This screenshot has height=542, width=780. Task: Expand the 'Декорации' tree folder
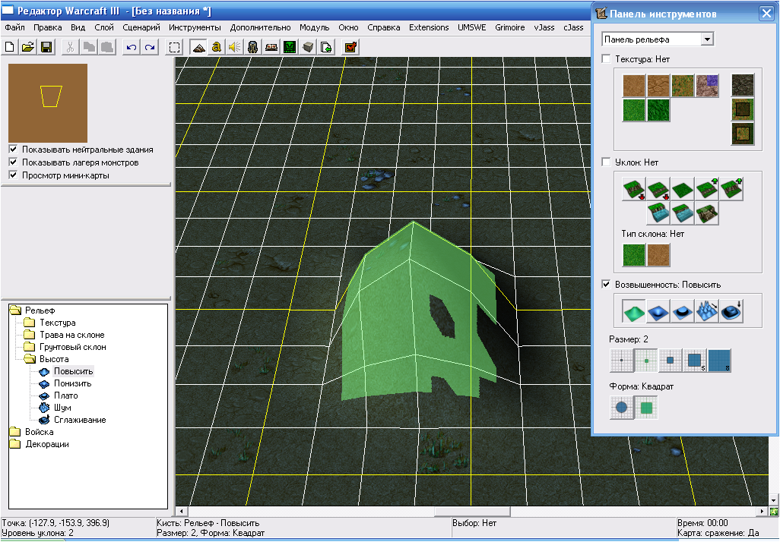point(15,444)
